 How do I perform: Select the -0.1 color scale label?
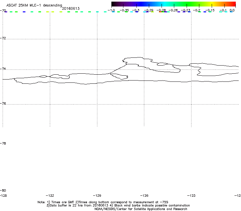point(223,10)
